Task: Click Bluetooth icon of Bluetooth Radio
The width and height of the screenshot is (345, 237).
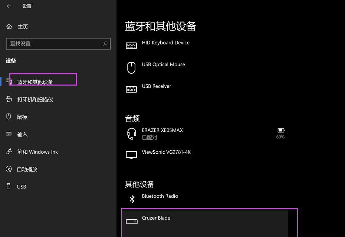Action: click(x=132, y=199)
